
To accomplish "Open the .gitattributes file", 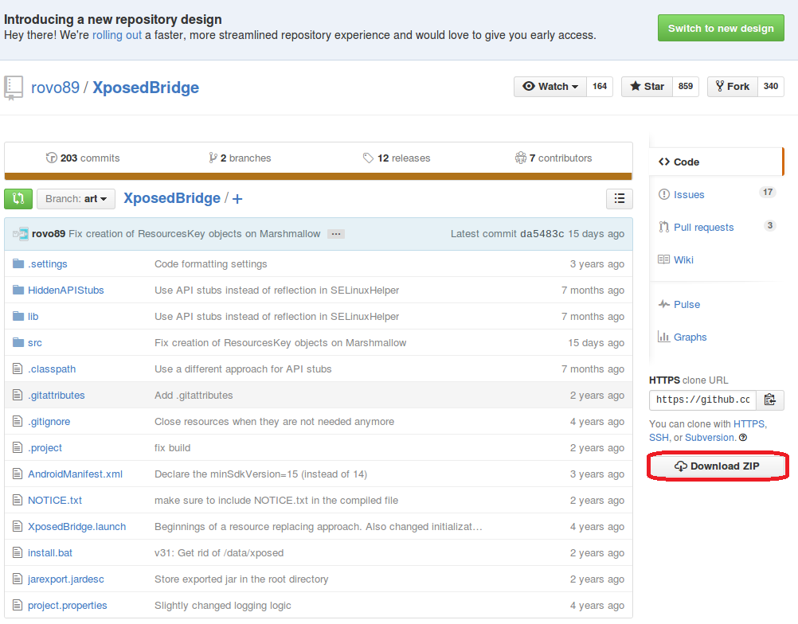I will [x=56, y=395].
